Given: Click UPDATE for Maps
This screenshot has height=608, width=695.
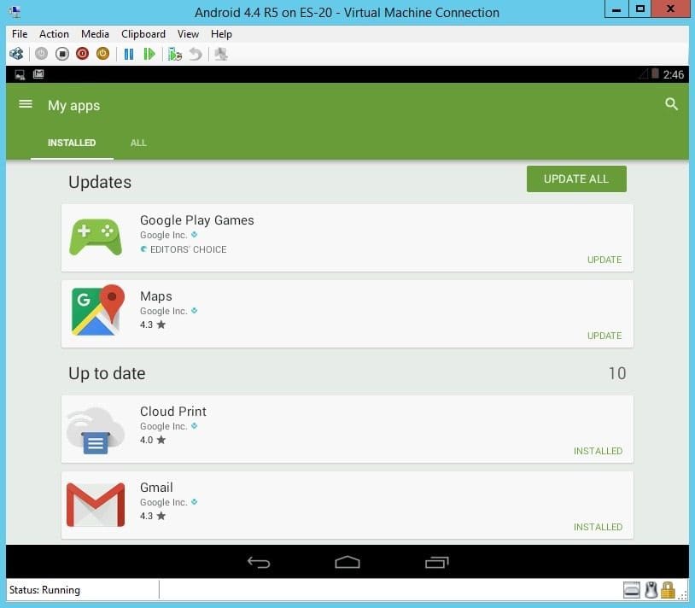Looking at the screenshot, I should (604, 336).
